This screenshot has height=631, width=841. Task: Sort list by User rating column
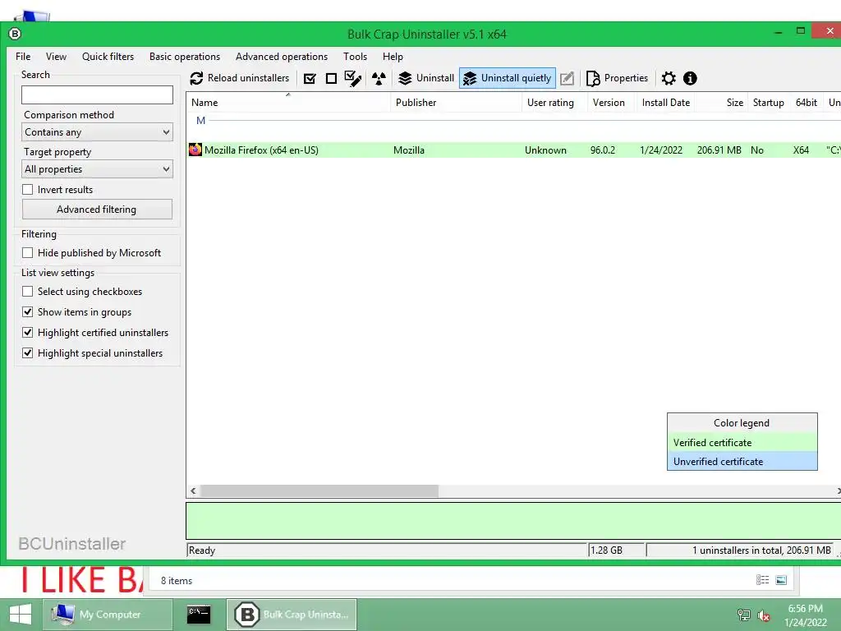coord(554,103)
